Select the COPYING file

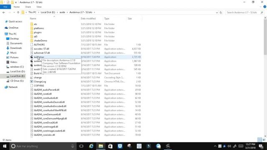coord(39,86)
